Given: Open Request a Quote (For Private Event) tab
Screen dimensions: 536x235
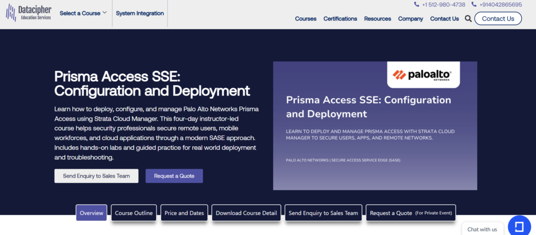Looking at the screenshot, I should point(410,213).
